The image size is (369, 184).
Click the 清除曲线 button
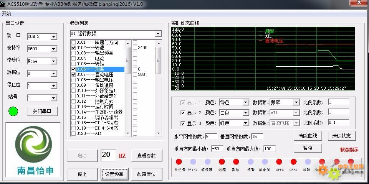coord(308,136)
